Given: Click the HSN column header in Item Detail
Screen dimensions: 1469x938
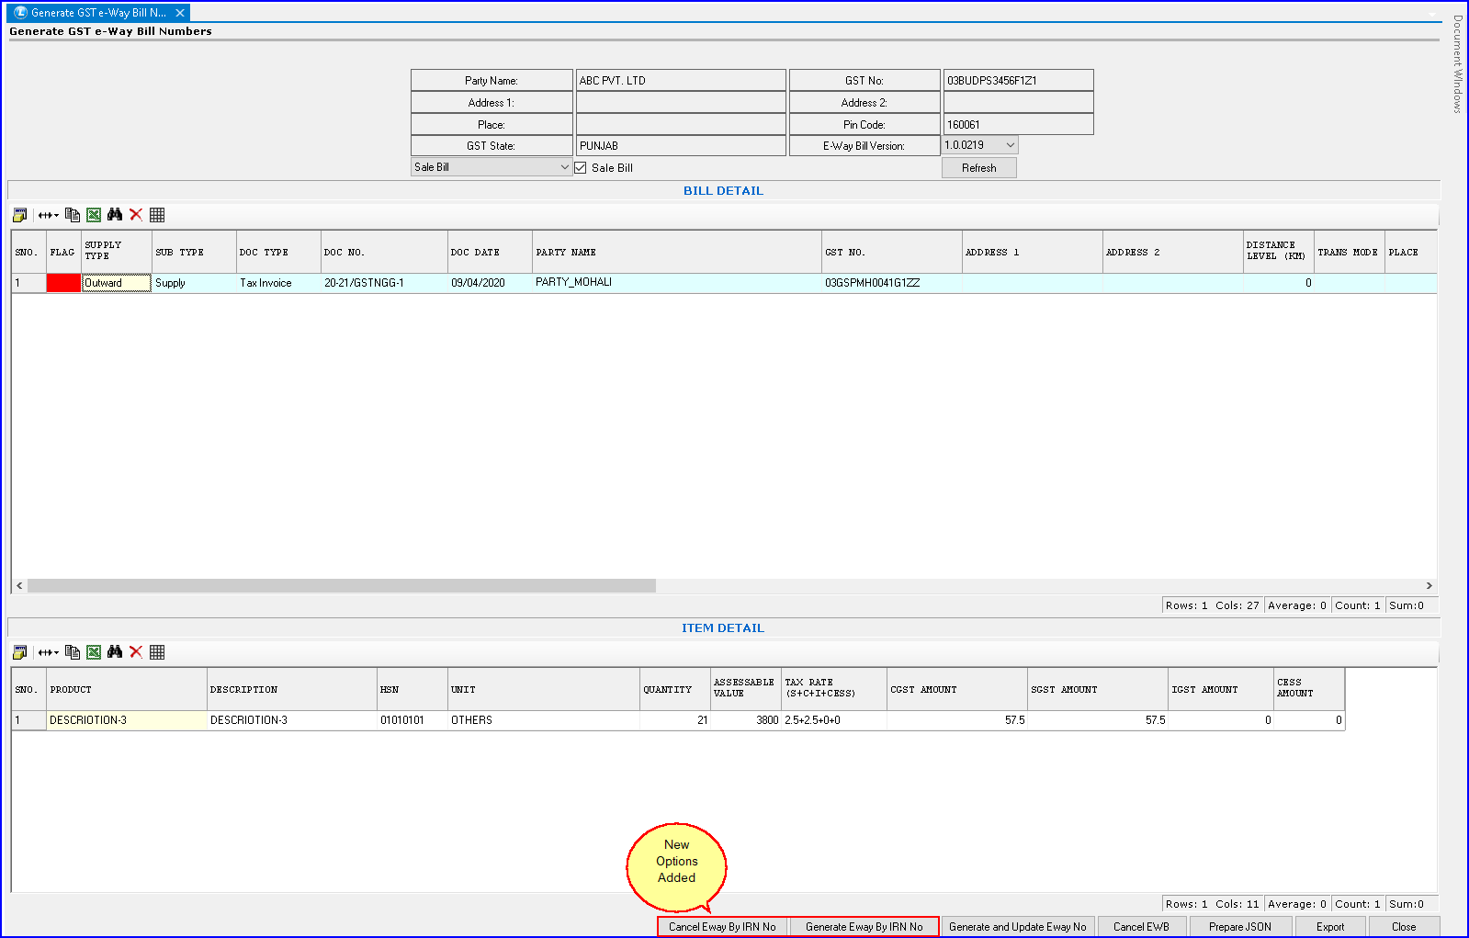Looking at the screenshot, I should [x=412, y=689].
